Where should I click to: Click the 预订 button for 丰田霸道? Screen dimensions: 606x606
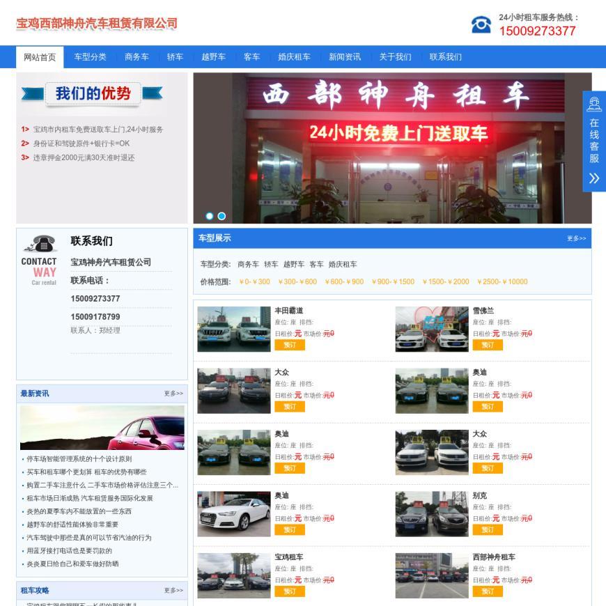(x=290, y=345)
